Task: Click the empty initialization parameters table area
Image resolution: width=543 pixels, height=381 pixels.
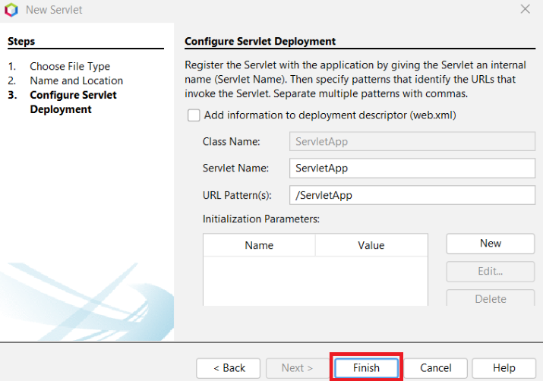Action: pos(315,281)
